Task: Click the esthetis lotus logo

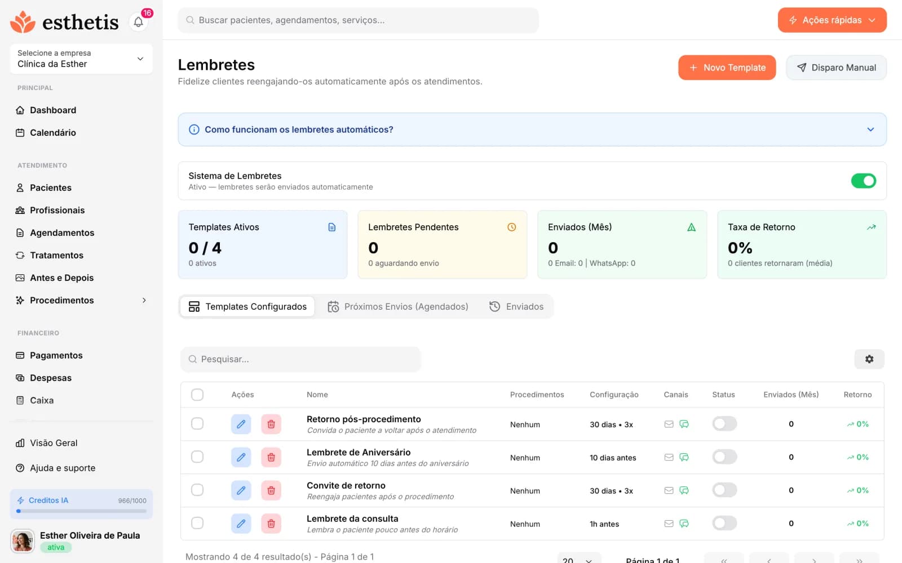Action: (x=23, y=22)
